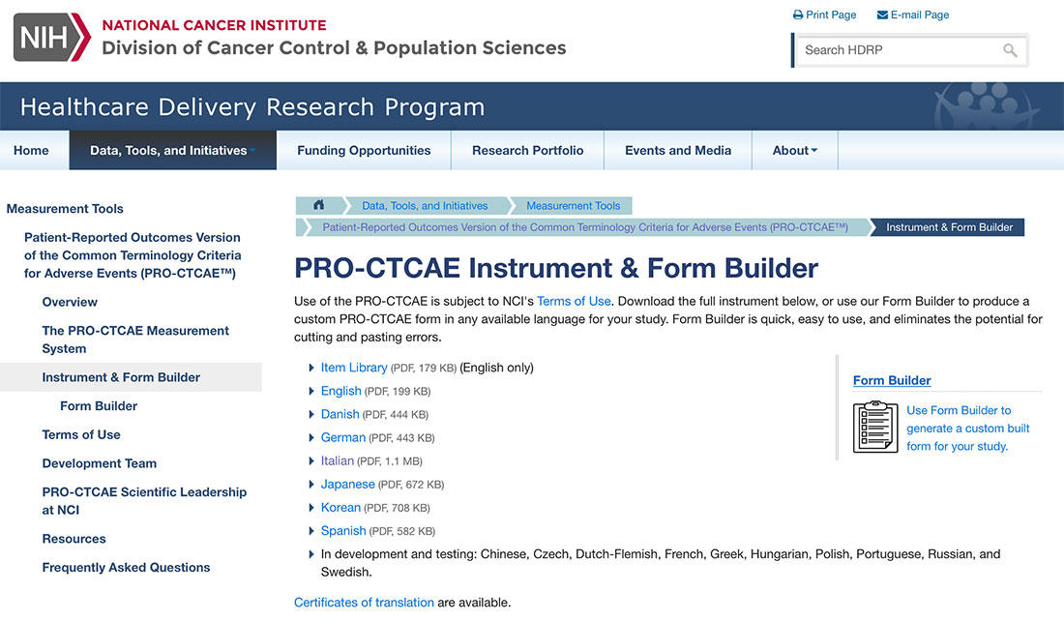This screenshot has width=1064, height=621.
Task: Click the Healthcare Delivery Research Program banner title
Action: click(x=252, y=107)
